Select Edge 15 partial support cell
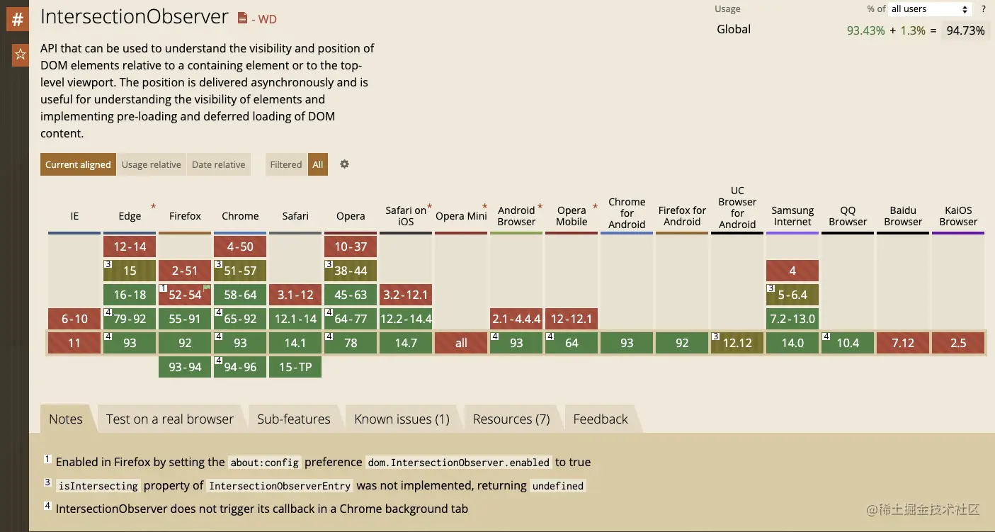This screenshot has height=532, width=995. tap(130, 271)
